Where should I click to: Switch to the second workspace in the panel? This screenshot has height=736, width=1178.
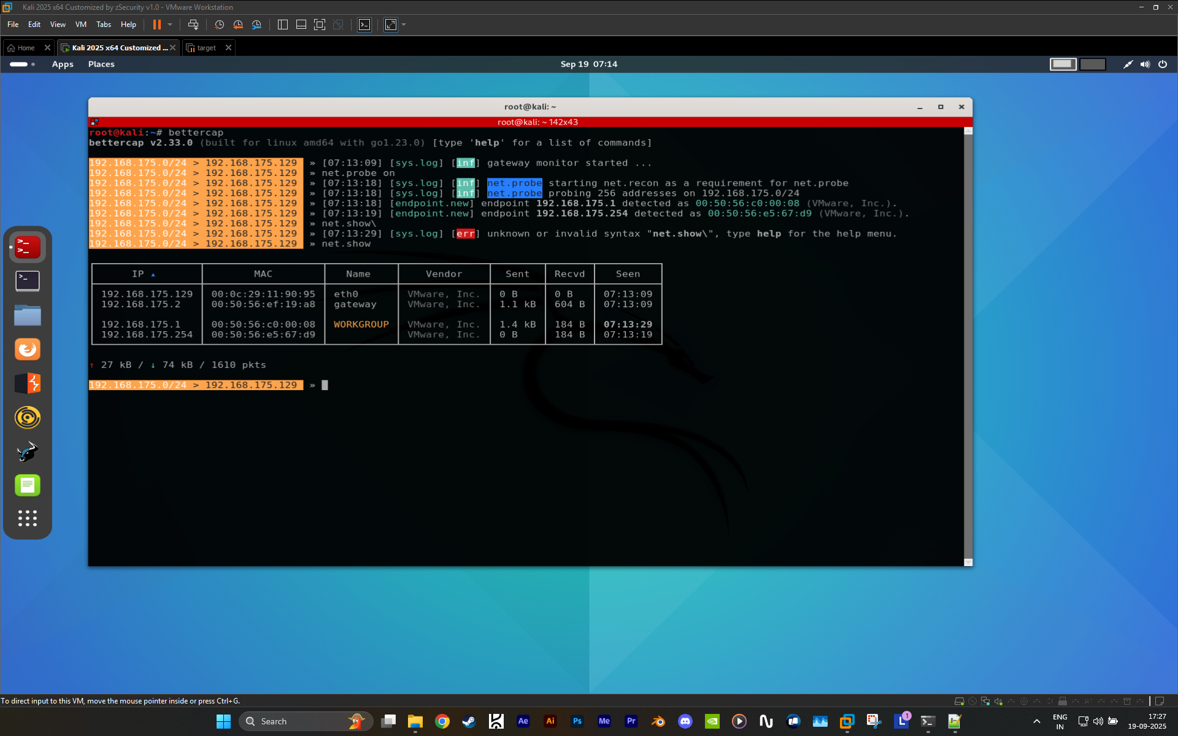[1093, 64]
